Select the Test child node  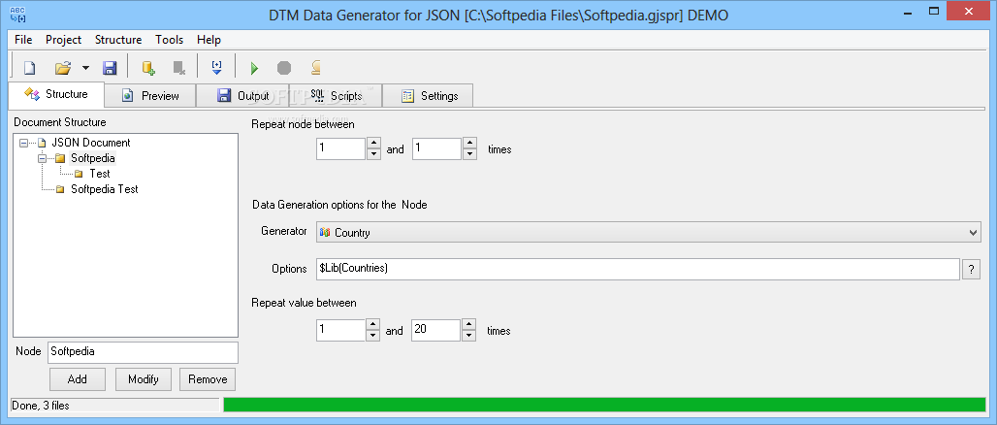point(100,173)
